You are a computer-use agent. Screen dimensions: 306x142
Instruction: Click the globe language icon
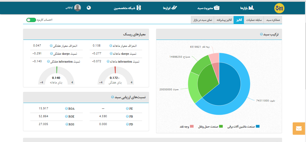tap(89, 8)
